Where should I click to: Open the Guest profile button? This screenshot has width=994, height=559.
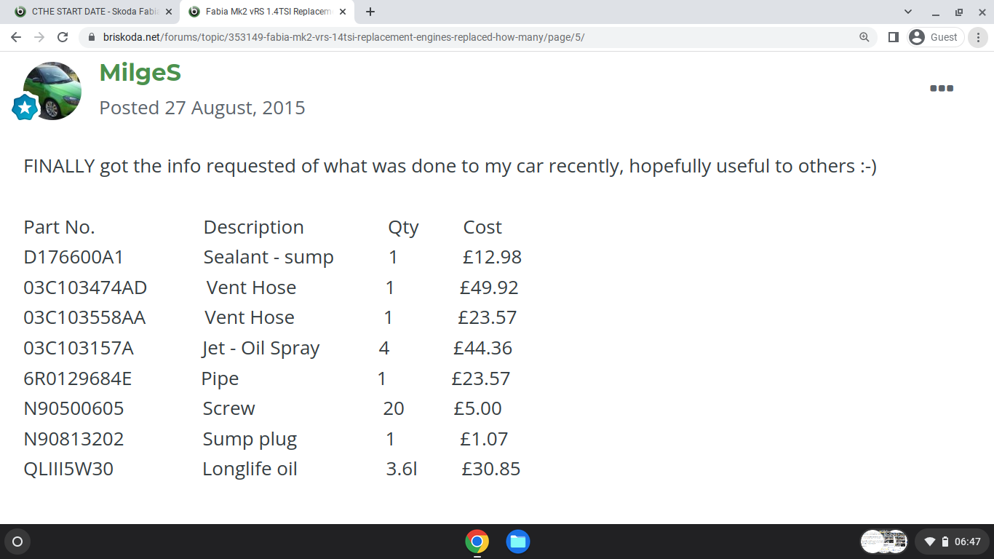point(936,37)
